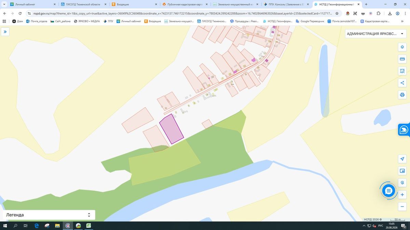Open File Explorer from the taskbar
This screenshot has width=410, height=230.
point(57,226)
